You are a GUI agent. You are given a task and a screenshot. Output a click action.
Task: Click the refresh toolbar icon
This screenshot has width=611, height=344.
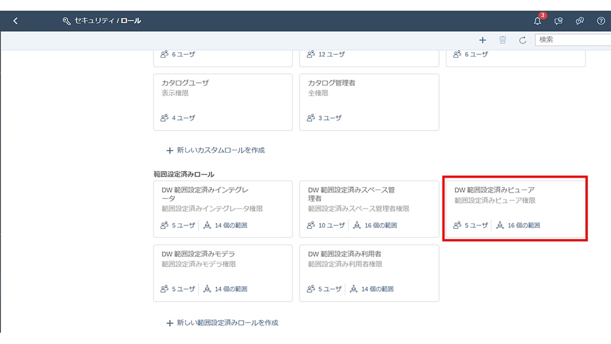pyautogui.click(x=522, y=40)
